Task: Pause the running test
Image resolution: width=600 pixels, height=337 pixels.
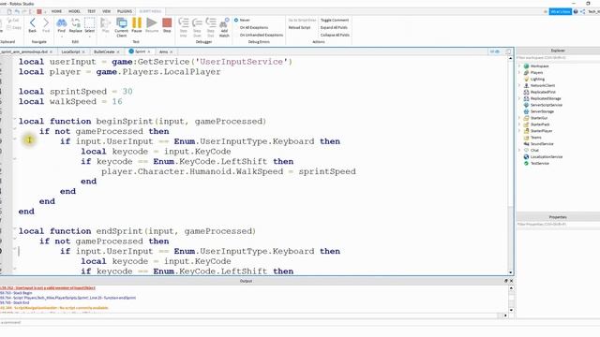Action: pos(137,25)
